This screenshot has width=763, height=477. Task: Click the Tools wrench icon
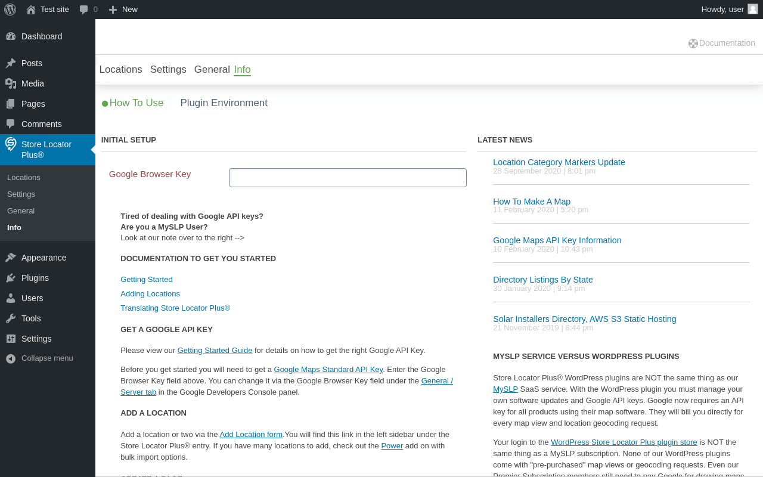(x=11, y=318)
